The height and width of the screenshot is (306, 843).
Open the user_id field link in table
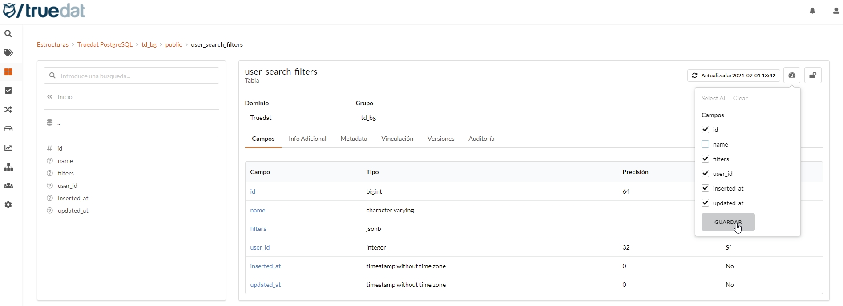[260, 247]
